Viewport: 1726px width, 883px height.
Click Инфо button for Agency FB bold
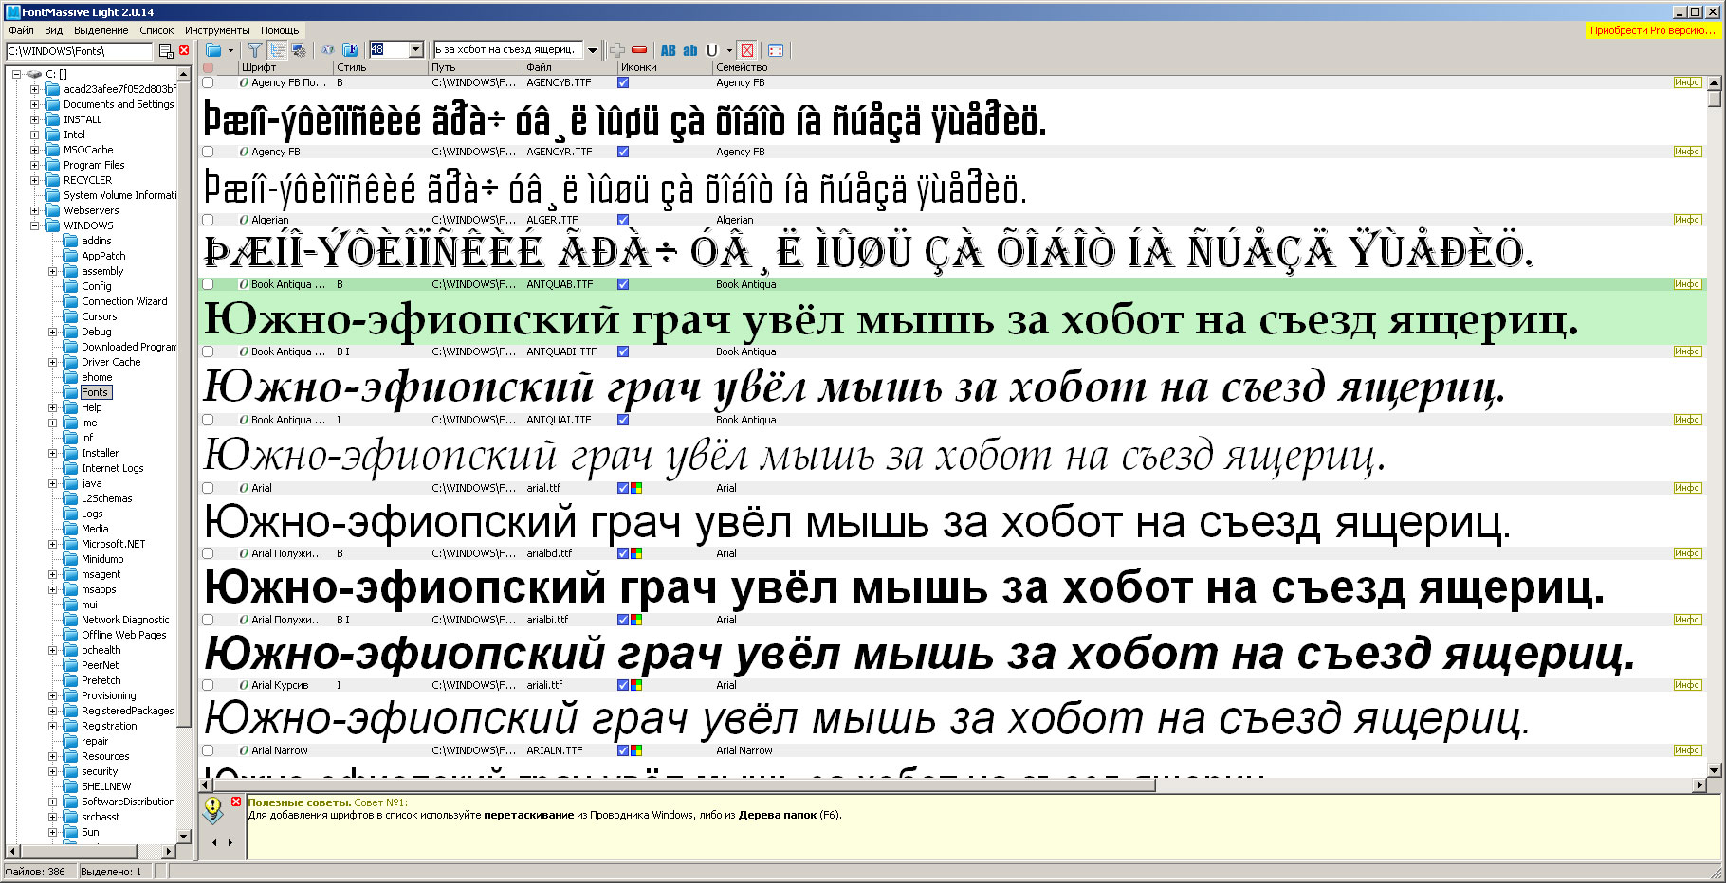1687,82
